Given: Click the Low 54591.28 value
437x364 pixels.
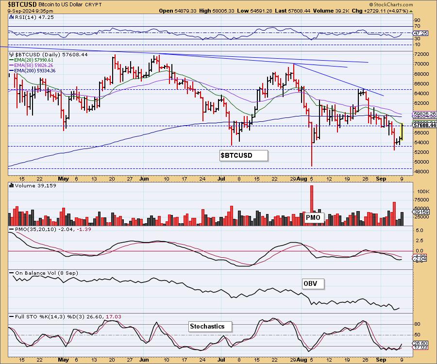Looking at the screenshot, I should point(254,11).
